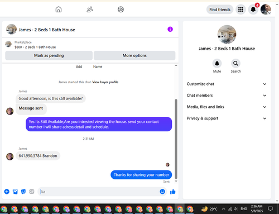Click the chat vertical scrollbar thumb
The width and height of the screenshot is (279, 214).
pos(176,139)
